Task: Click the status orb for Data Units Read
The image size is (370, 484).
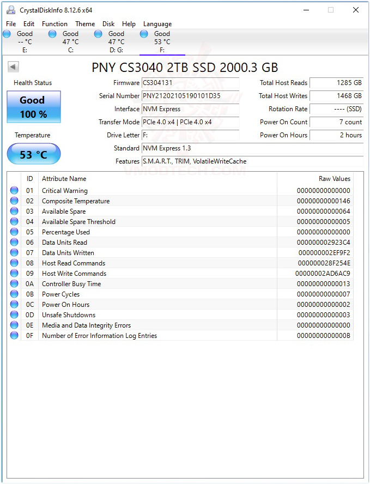Action: 14,242
